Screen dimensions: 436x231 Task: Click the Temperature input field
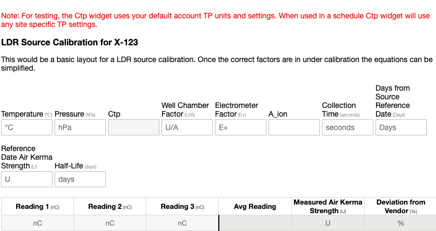pos(26,127)
